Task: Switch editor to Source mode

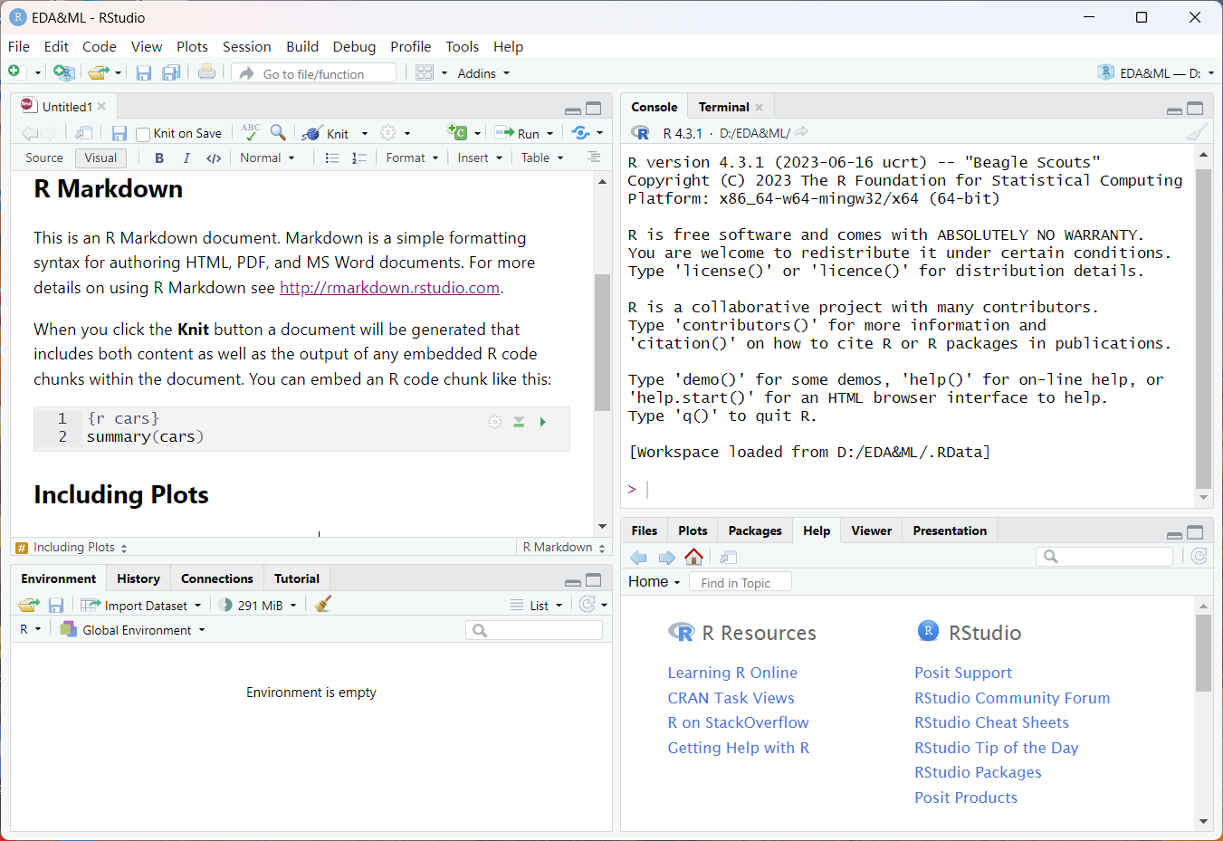Action: (44, 158)
